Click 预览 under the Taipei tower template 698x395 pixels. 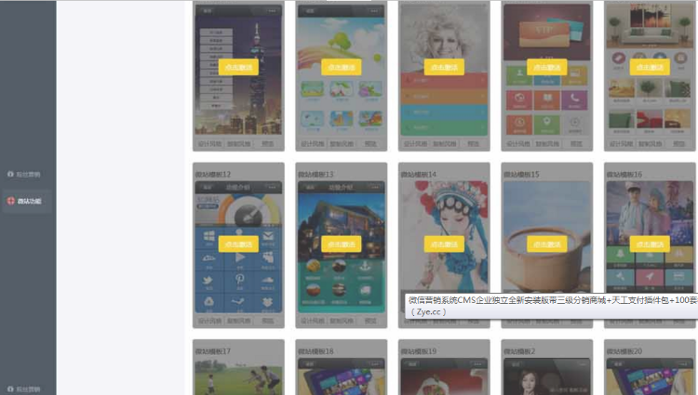tap(267, 143)
